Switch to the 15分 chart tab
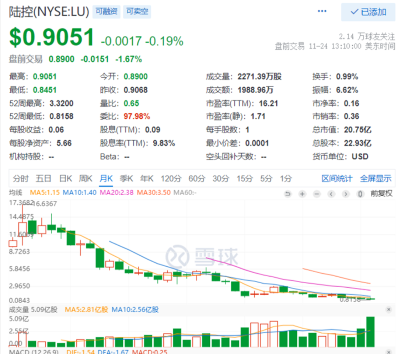This screenshot has height=354, width=398. pyautogui.click(x=245, y=179)
